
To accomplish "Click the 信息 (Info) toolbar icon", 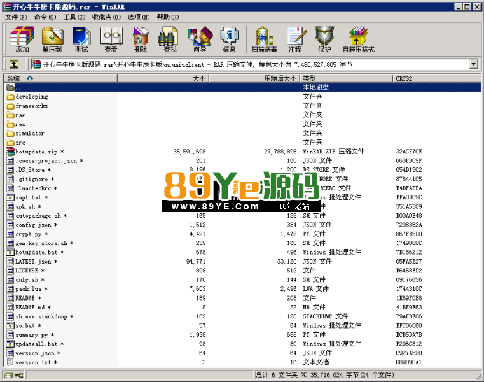I will coord(229,39).
